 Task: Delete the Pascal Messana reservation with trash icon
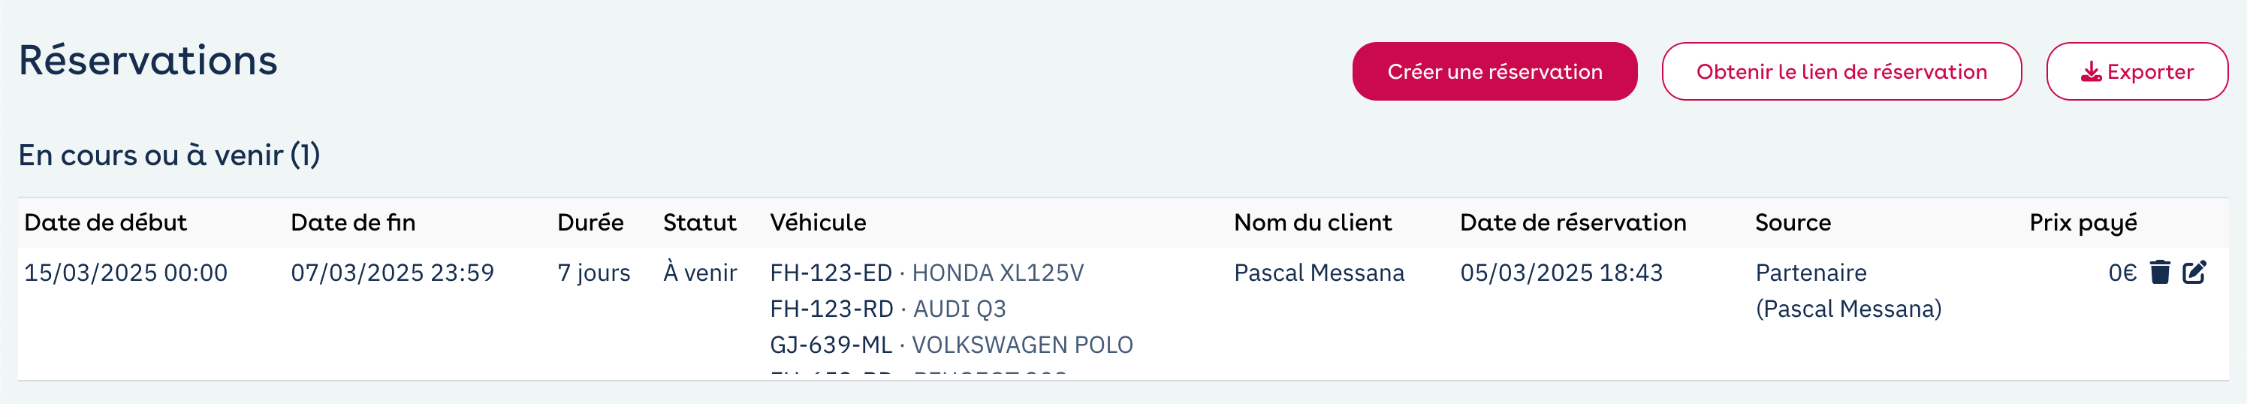[x=2160, y=273]
